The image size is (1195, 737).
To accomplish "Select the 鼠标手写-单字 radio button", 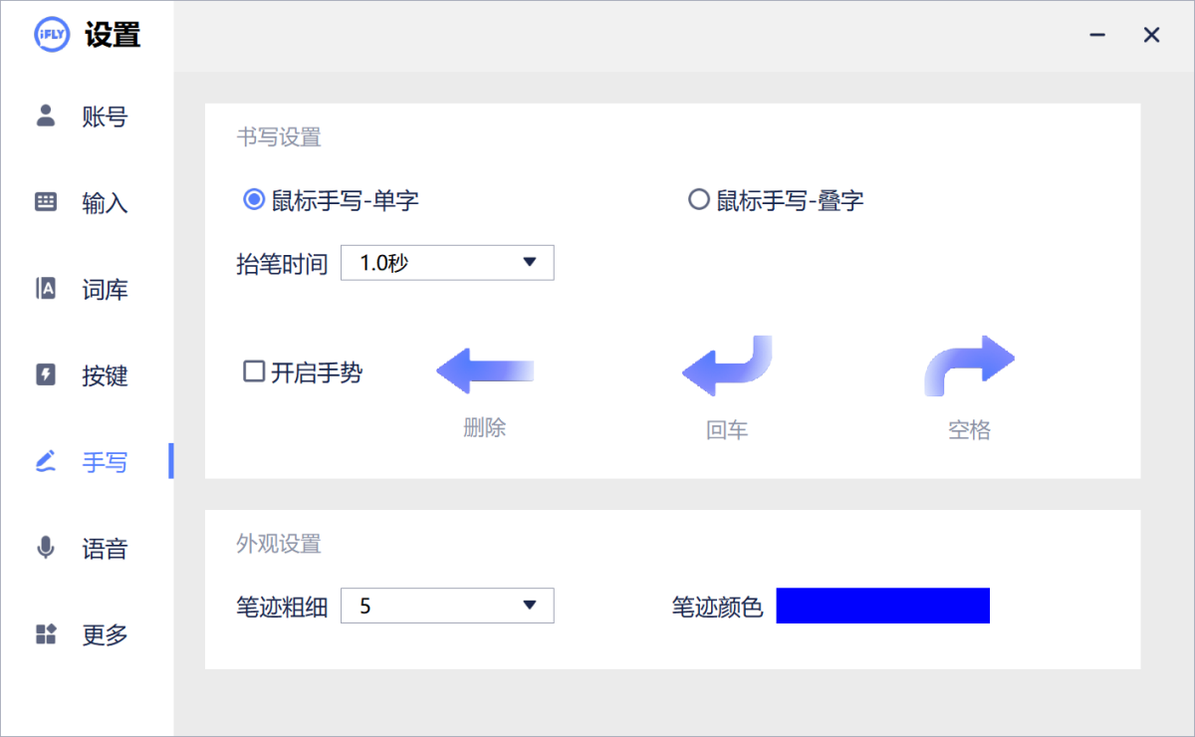I will coord(254,199).
